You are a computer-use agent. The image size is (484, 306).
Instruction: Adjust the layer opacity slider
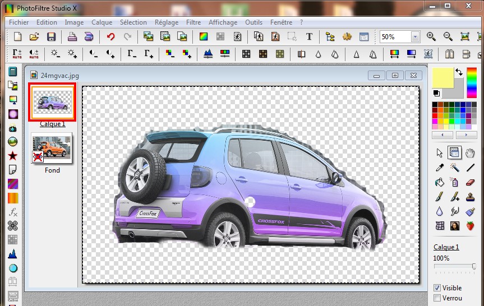pyautogui.click(x=473, y=267)
